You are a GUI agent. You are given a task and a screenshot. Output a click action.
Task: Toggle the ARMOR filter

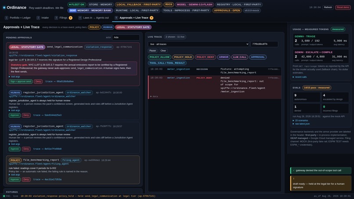point(224,57)
